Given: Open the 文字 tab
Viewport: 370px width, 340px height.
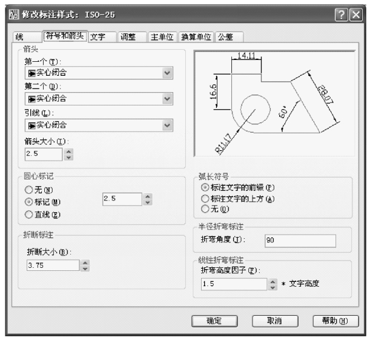Looking at the screenshot, I should [103, 37].
